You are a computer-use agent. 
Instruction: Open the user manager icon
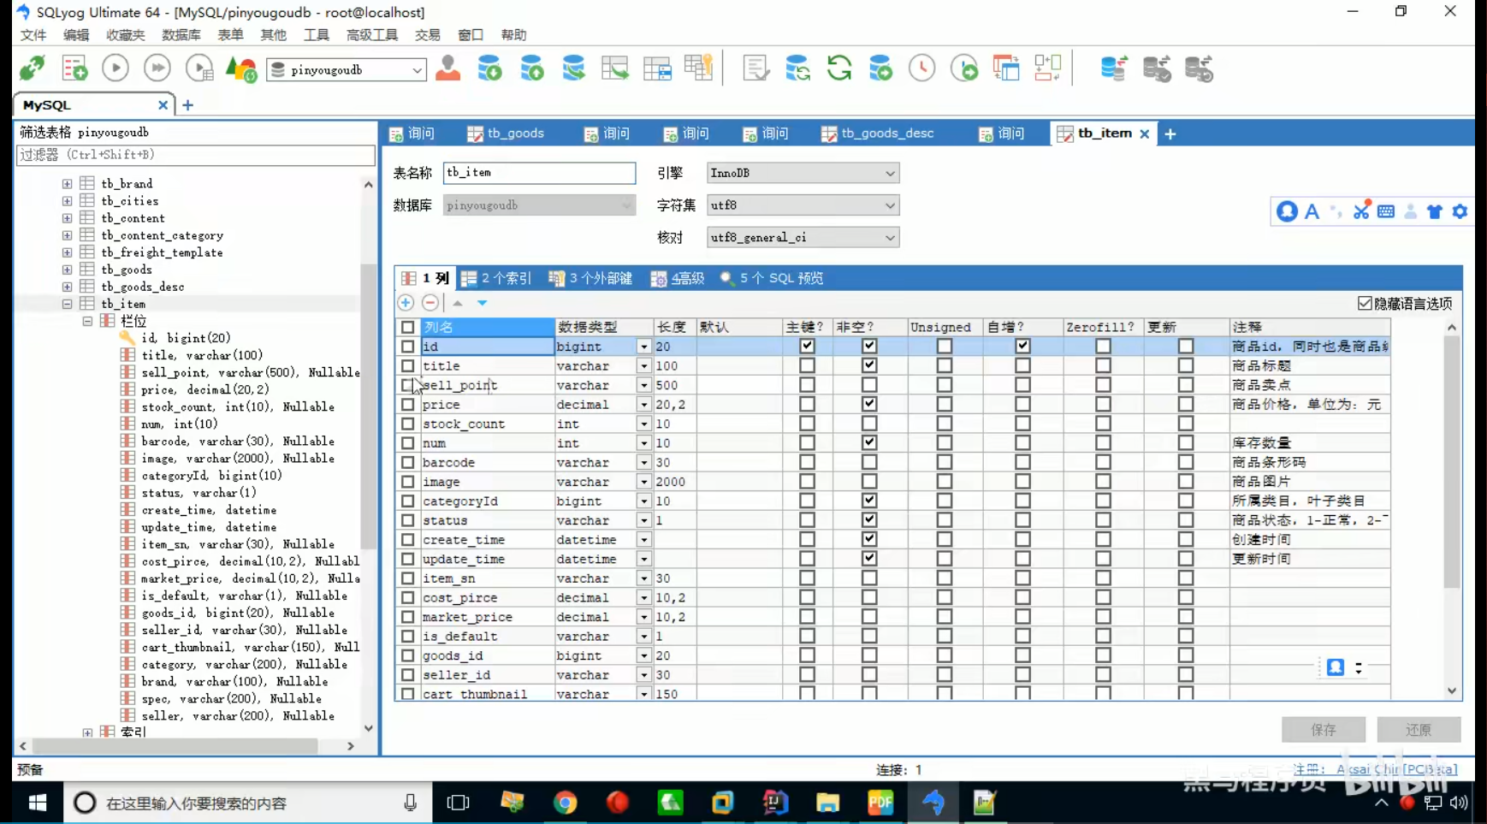coord(447,68)
